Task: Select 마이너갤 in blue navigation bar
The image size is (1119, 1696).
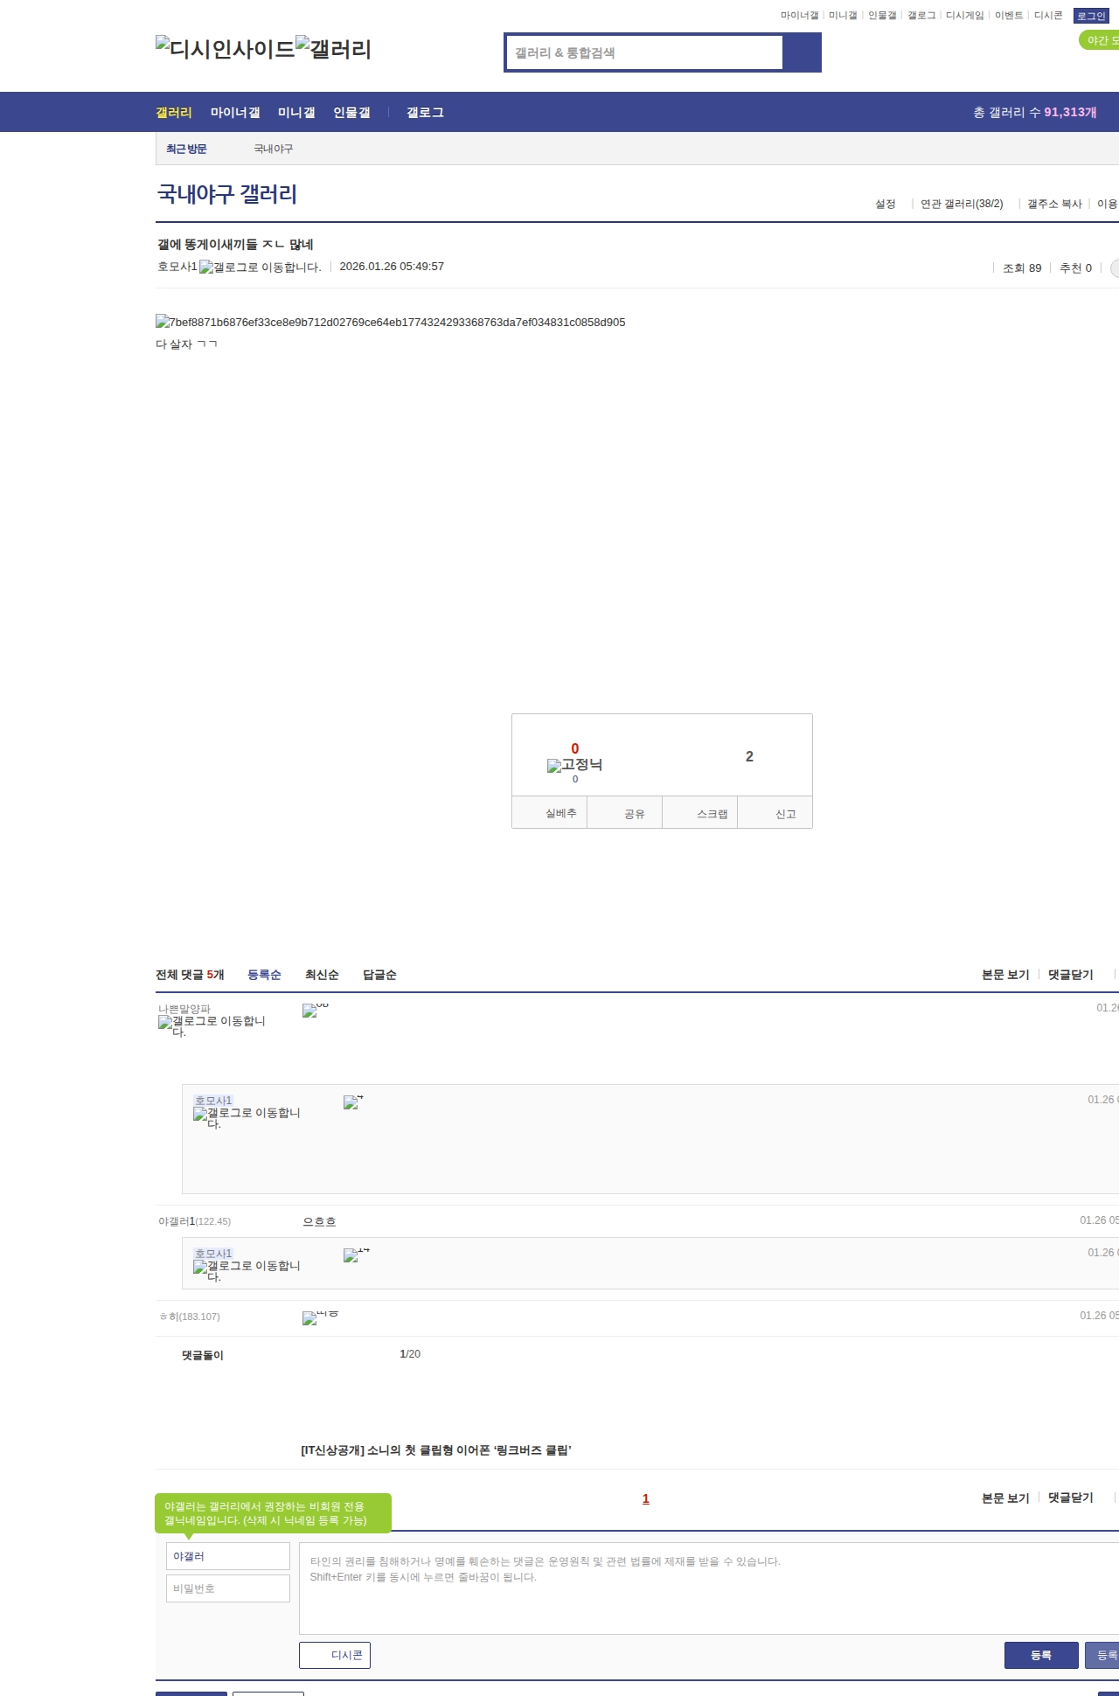Action: [x=235, y=112]
